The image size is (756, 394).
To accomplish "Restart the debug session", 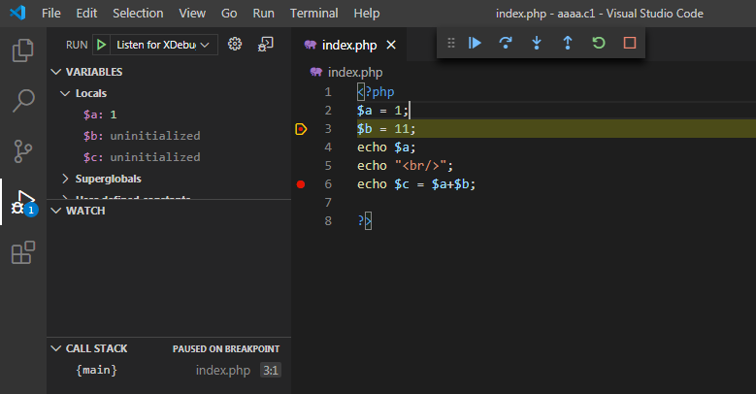I will pos(599,43).
